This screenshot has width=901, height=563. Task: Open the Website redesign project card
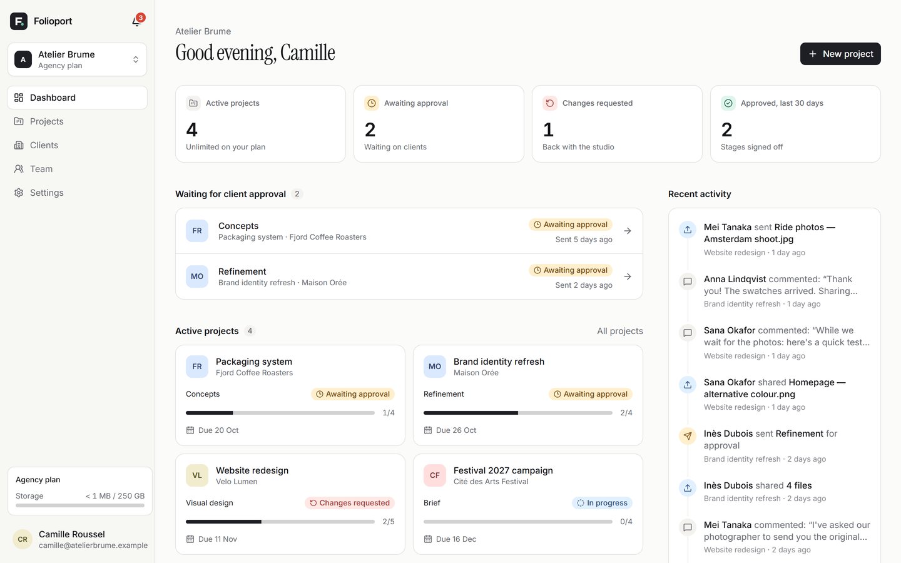290,504
